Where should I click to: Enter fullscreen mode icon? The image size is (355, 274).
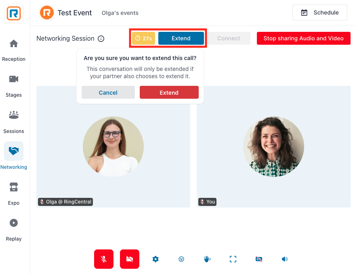233,259
